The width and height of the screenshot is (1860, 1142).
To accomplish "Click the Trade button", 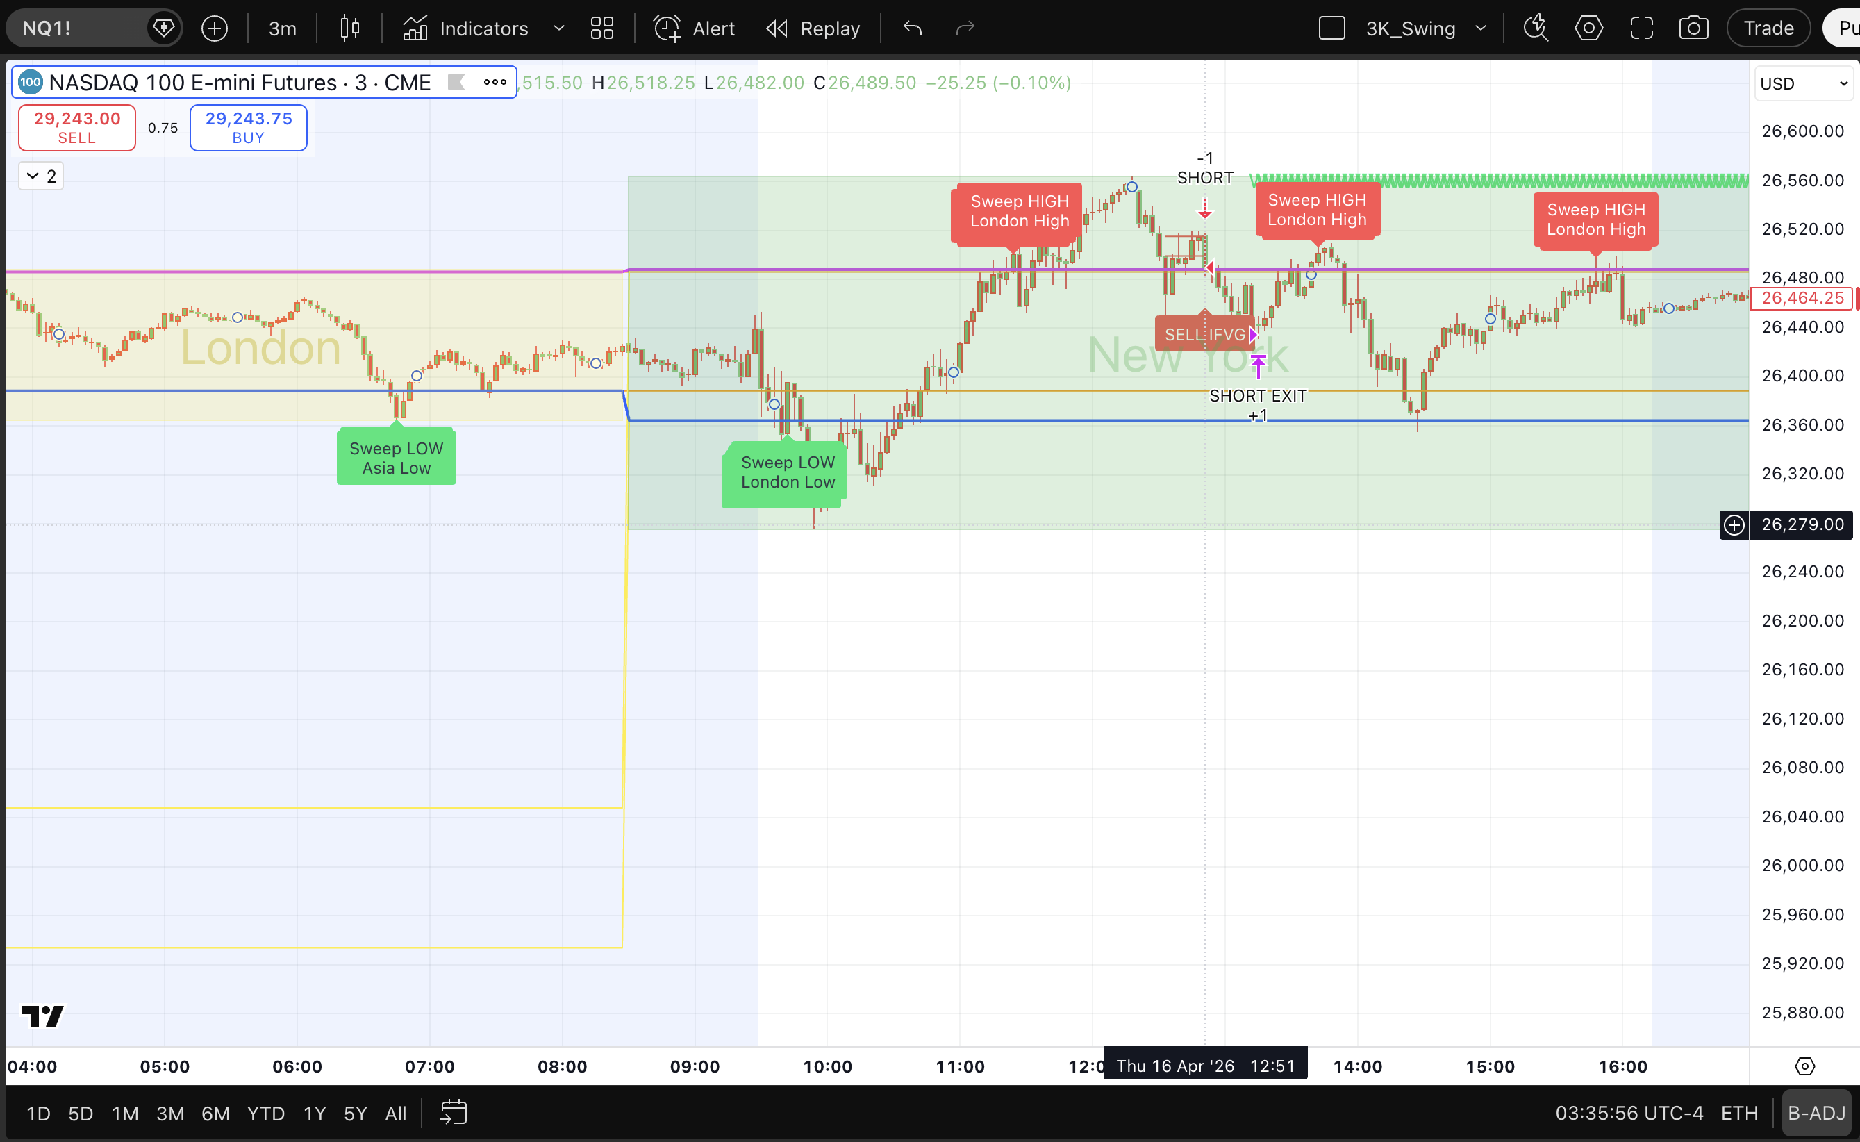I will coord(1768,28).
